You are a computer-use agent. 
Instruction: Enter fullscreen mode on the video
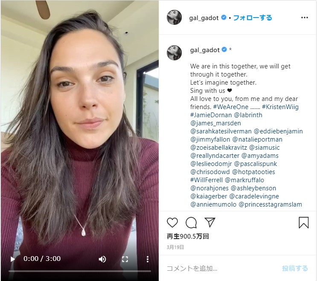[x=125, y=259]
